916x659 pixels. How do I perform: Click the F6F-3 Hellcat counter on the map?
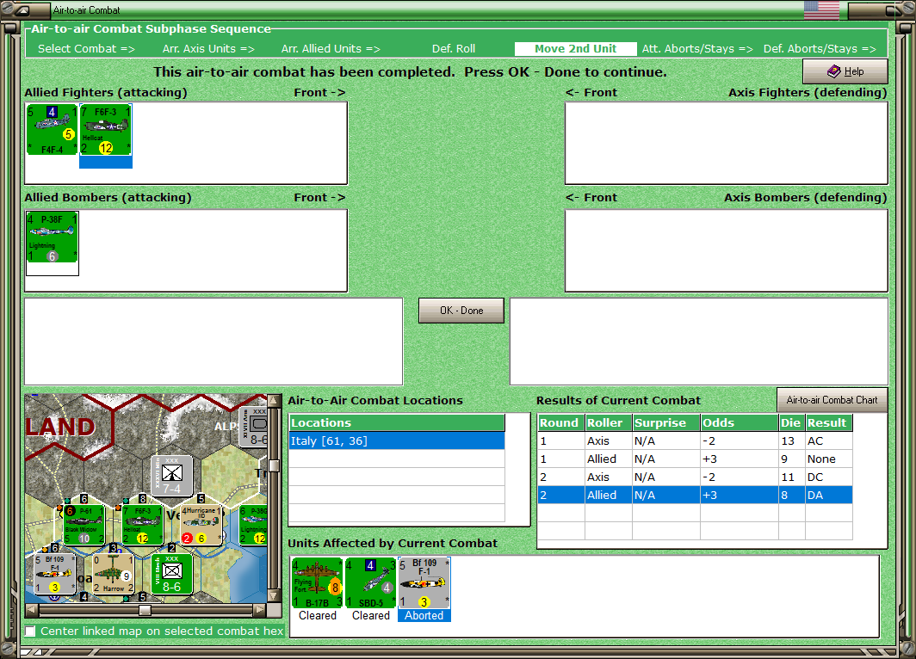pyautogui.click(x=142, y=525)
